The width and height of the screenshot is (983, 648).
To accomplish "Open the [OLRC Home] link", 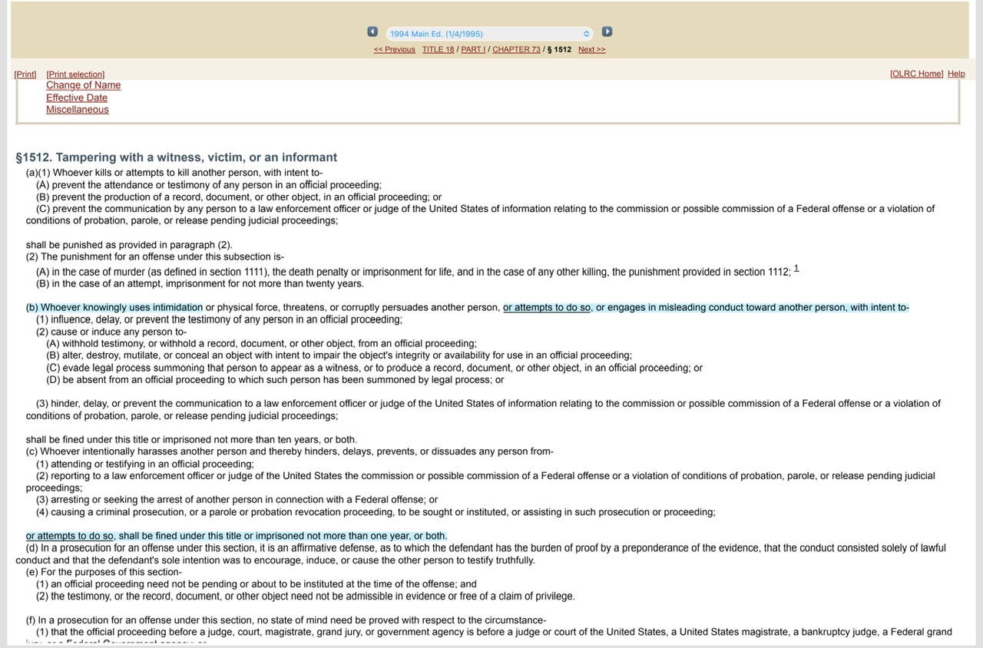I will point(917,74).
